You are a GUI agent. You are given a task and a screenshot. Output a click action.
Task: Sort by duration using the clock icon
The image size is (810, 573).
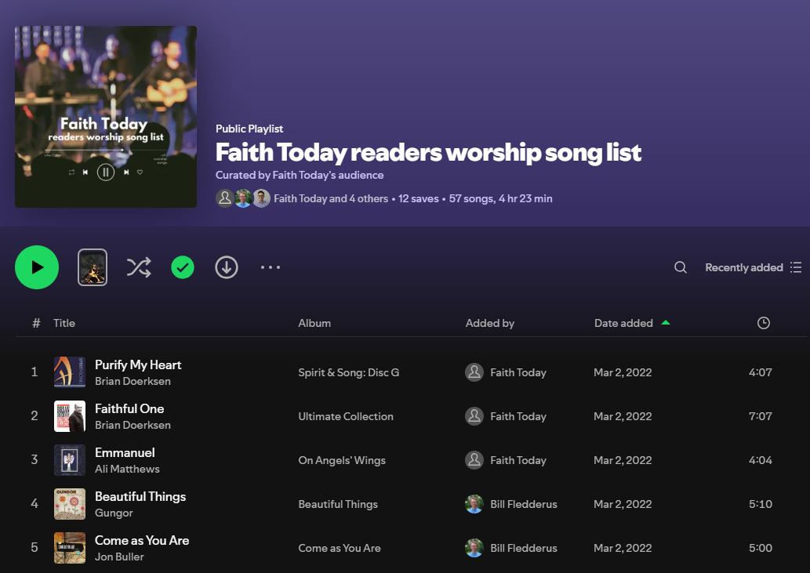[764, 323]
